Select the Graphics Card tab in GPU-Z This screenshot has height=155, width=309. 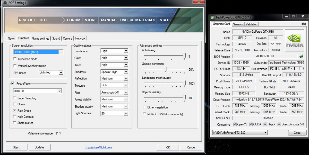coord(221,24)
